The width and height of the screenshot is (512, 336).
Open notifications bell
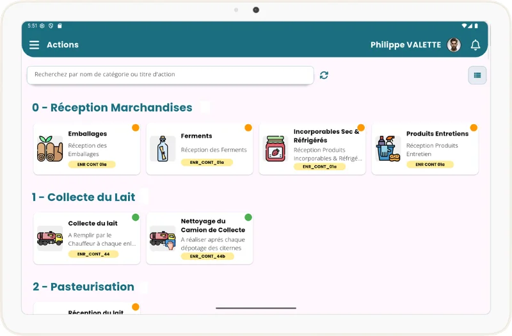point(476,45)
